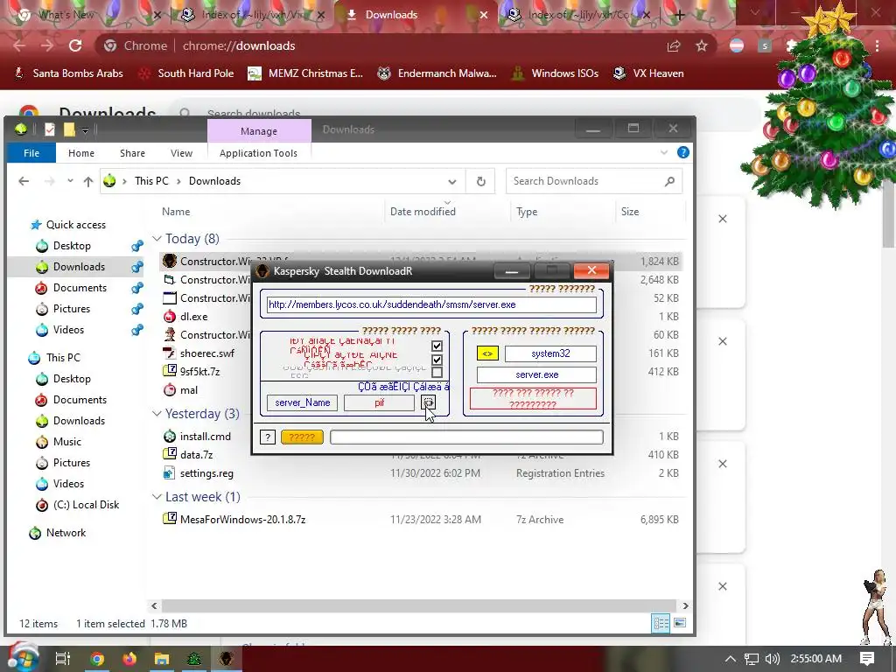Click the right arrow of Explorer horizontal scrollbar
This screenshot has width=896, height=672.
tap(685, 605)
